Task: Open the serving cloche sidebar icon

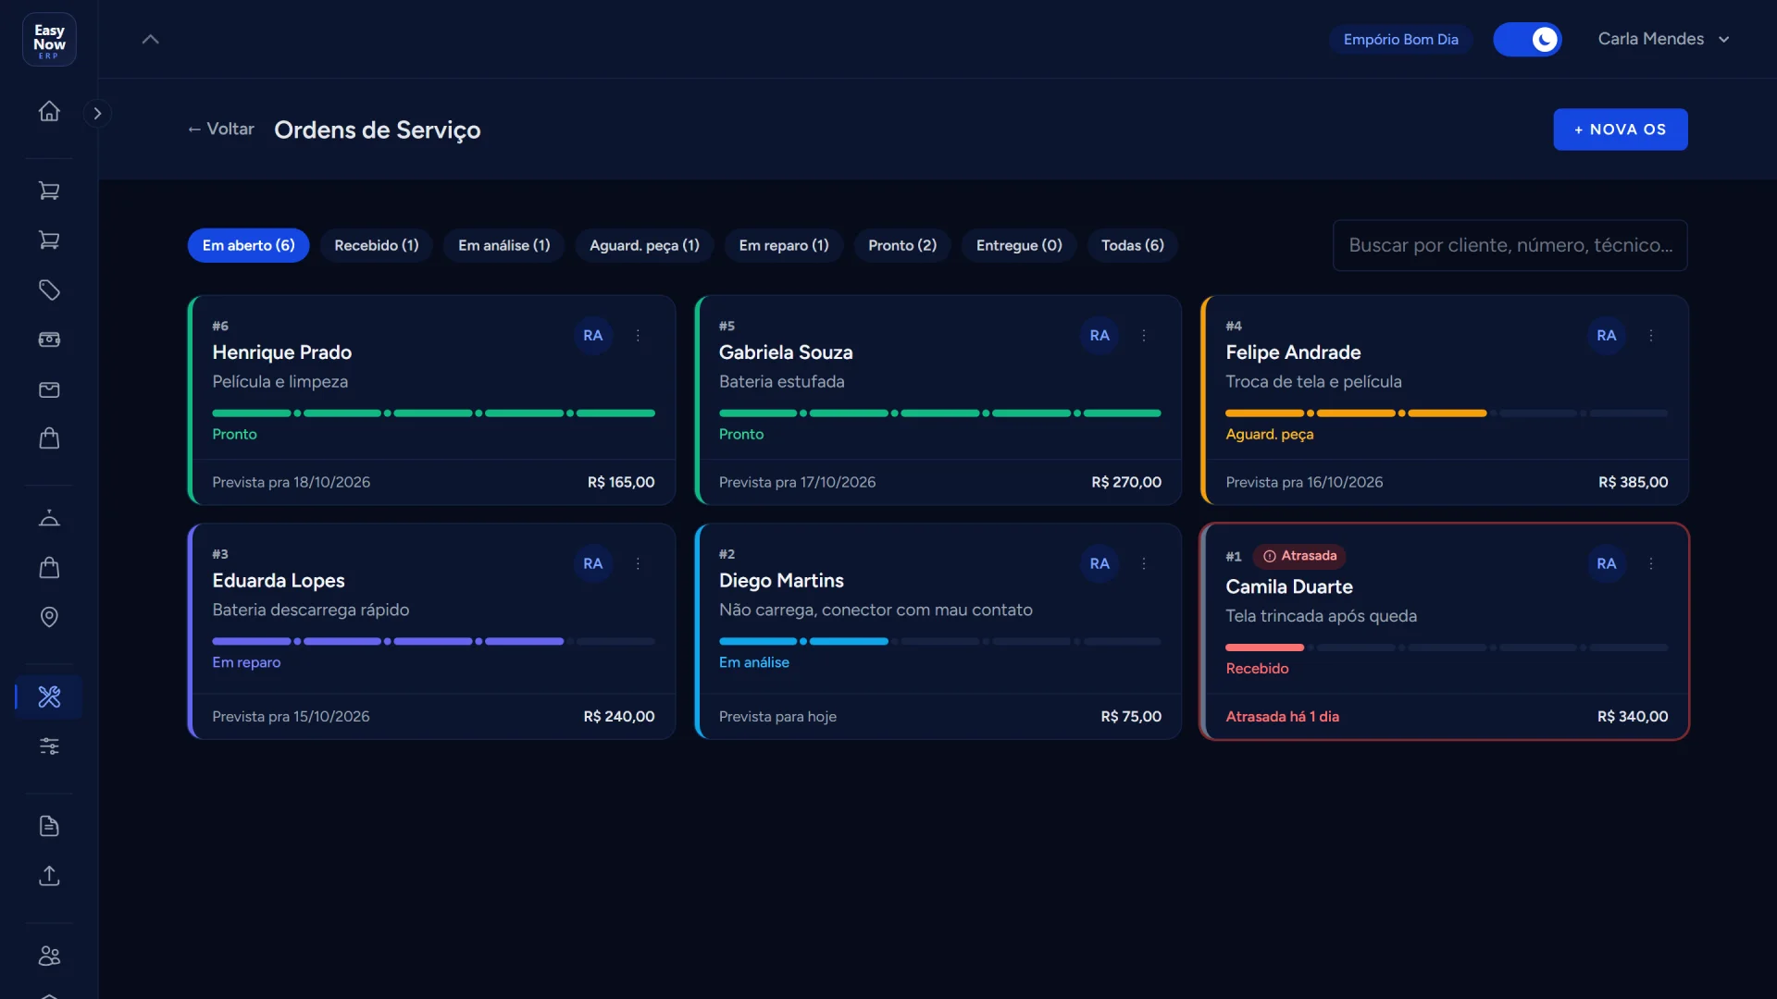Action: tap(49, 518)
